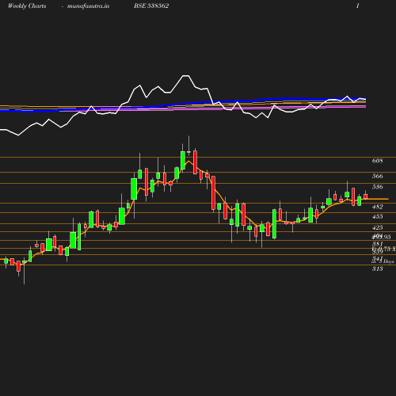This screenshot has width=396, height=396.
Task: Click the 455 price level label
Action: point(377,216)
